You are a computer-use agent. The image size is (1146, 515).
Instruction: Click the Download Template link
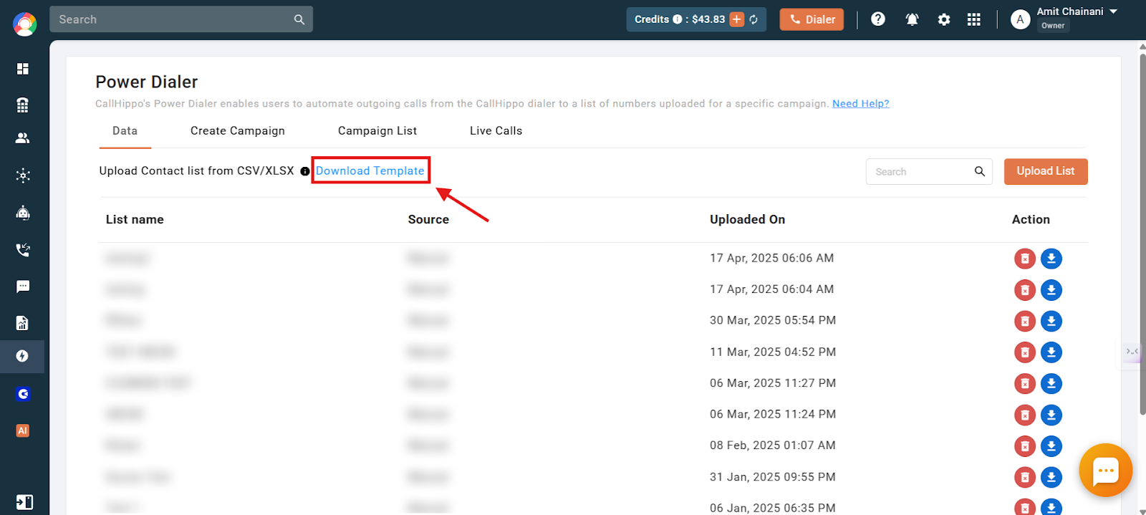(x=370, y=171)
